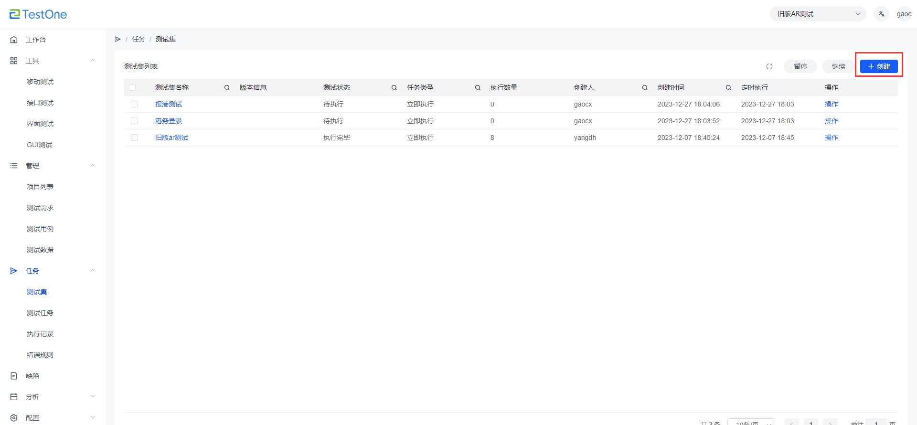Click the breadcrumb arrow icon before 任务
The image size is (917, 425).
118,39
